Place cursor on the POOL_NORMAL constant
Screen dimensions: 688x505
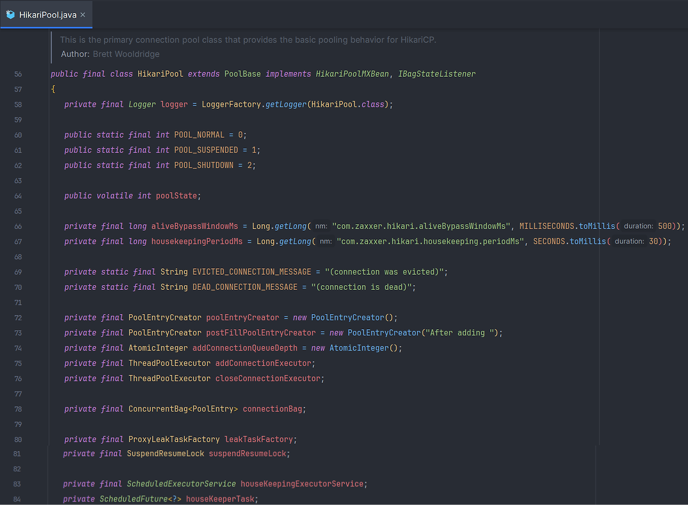[199, 135]
